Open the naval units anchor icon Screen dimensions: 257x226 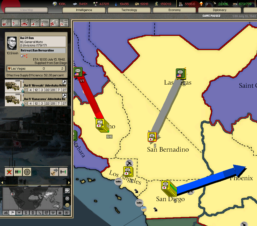[x=45, y=22]
